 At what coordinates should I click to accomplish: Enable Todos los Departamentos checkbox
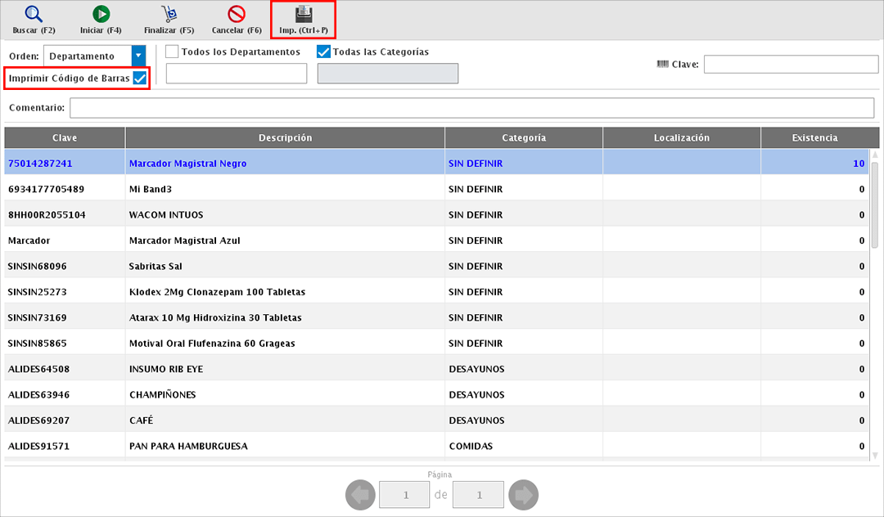pyautogui.click(x=172, y=52)
